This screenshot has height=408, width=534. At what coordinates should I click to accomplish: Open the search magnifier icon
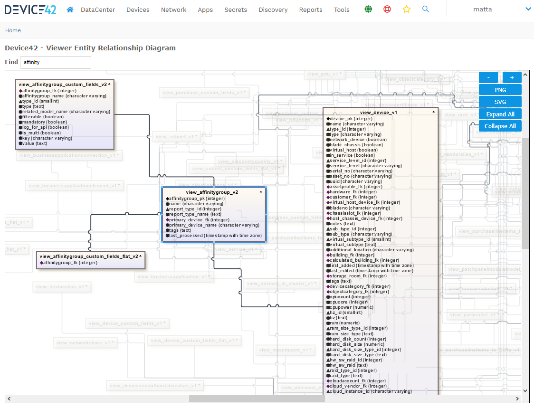click(x=425, y=9)
